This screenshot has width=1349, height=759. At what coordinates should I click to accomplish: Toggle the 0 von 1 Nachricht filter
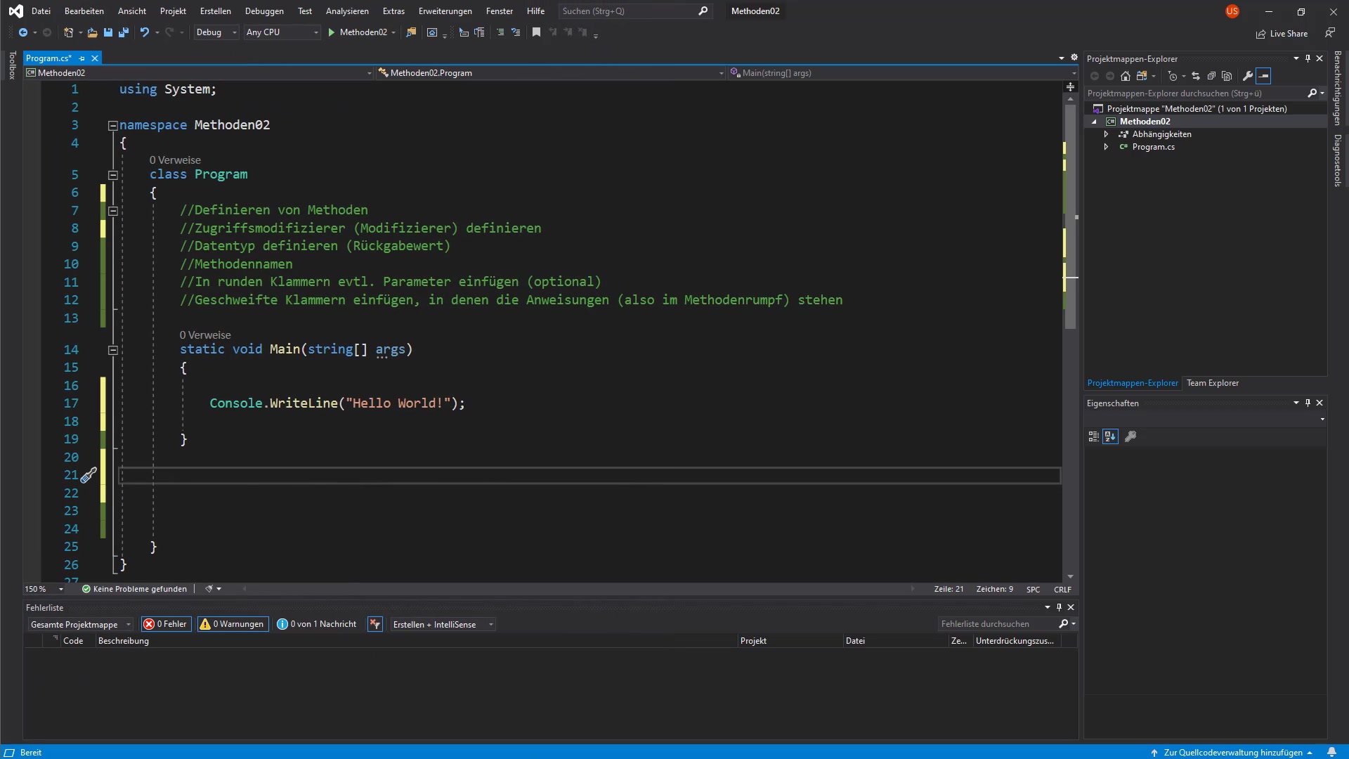tap(317, 624)
